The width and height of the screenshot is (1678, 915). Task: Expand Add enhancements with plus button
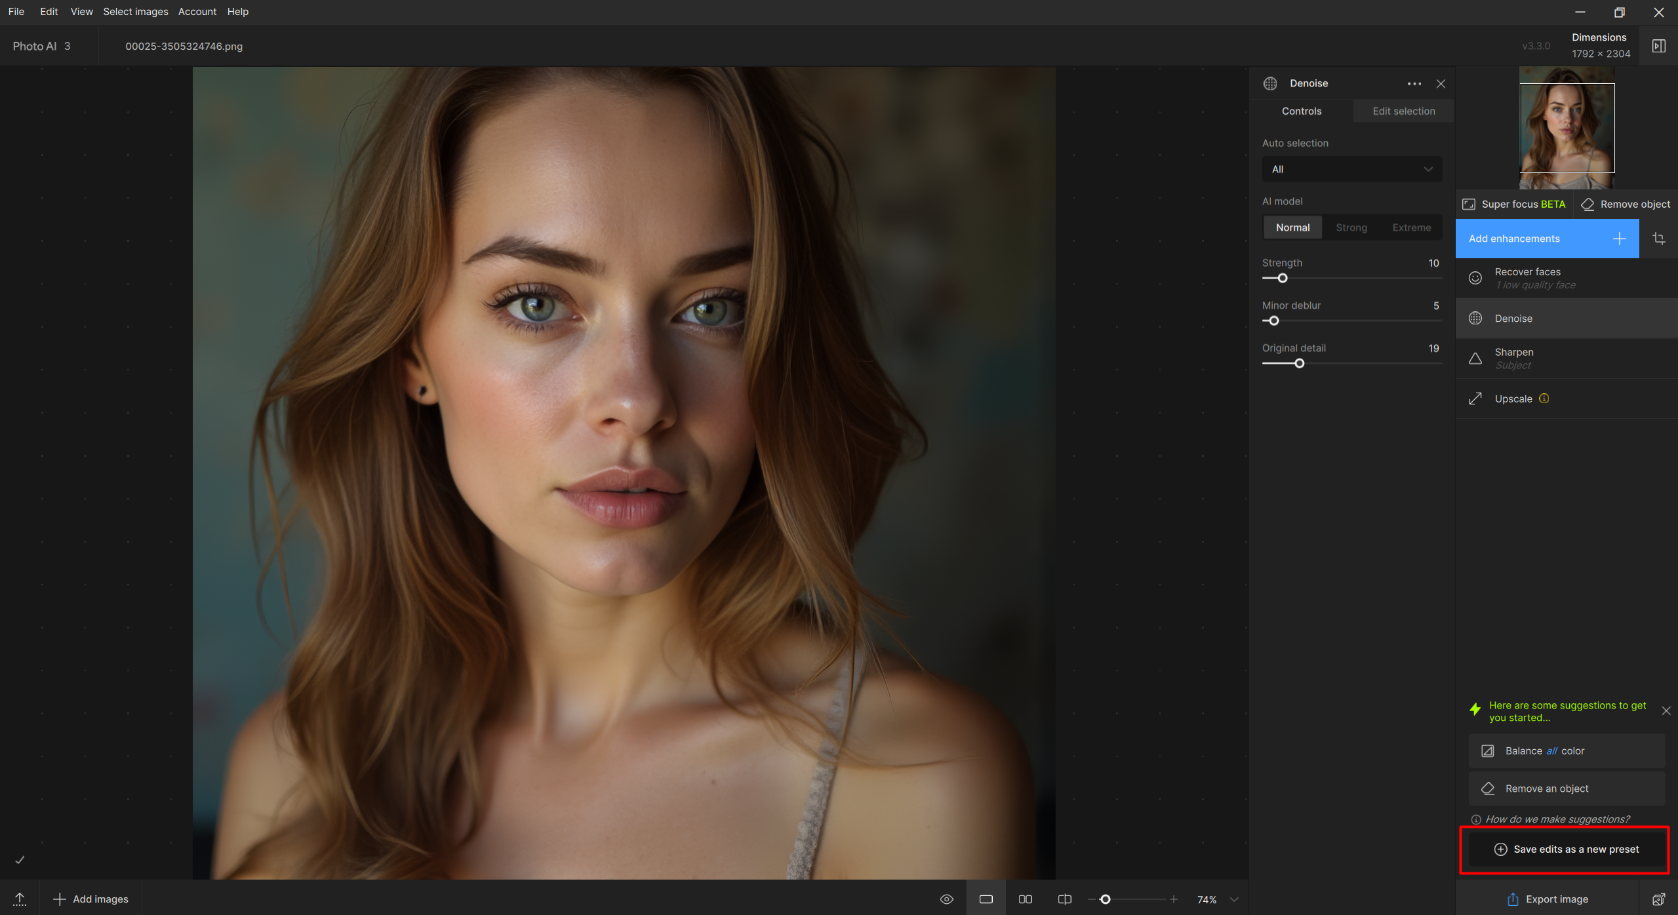pos(1619,239)
